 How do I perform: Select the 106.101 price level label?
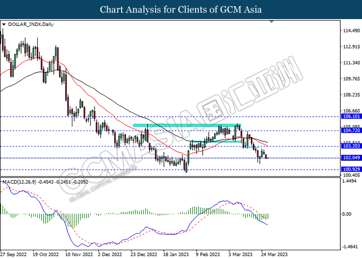[x=351, y=116]
